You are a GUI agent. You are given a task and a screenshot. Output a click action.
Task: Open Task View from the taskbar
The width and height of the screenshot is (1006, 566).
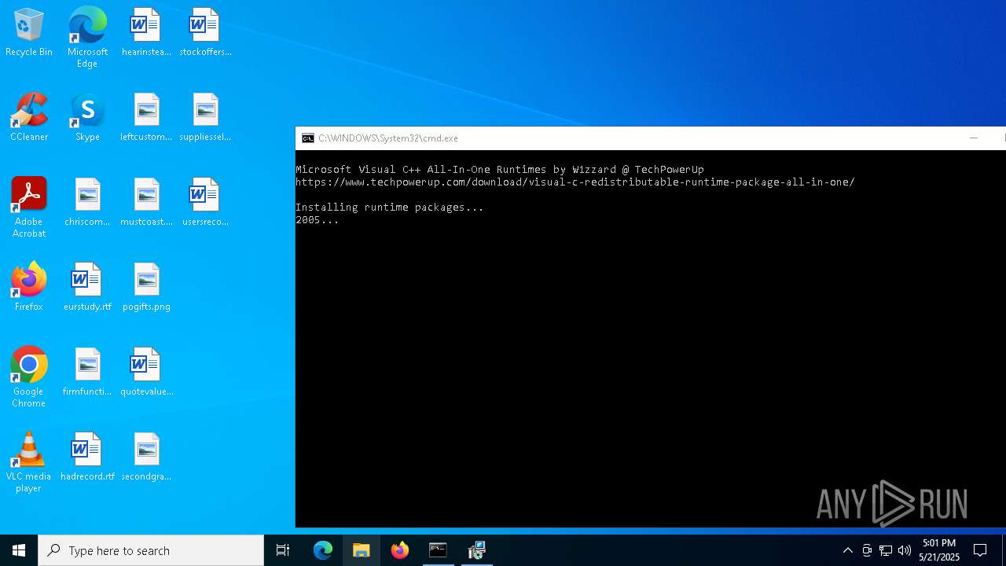click(283, 550)
